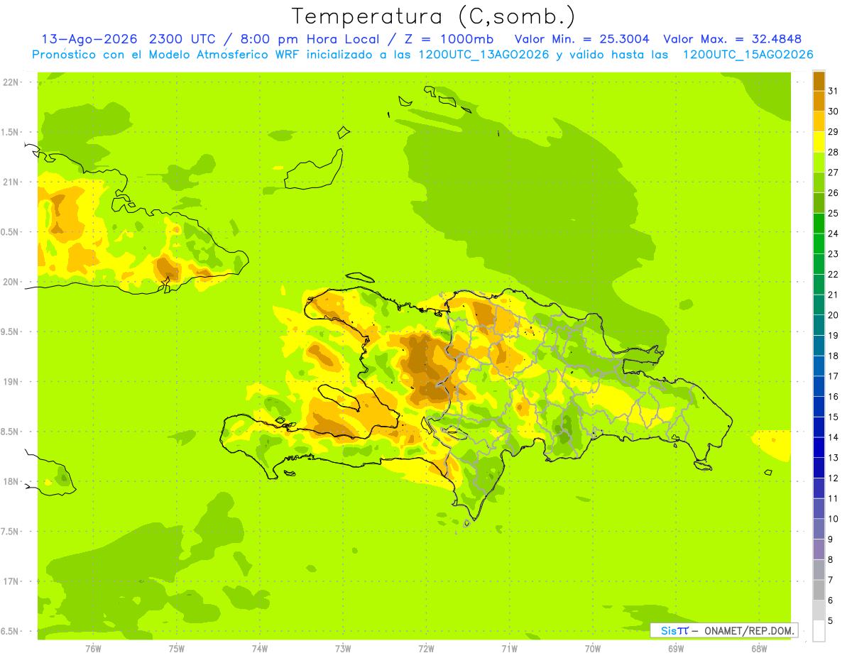Click the '75W' longitude axis label
The image size is (852, 658).
177,649
